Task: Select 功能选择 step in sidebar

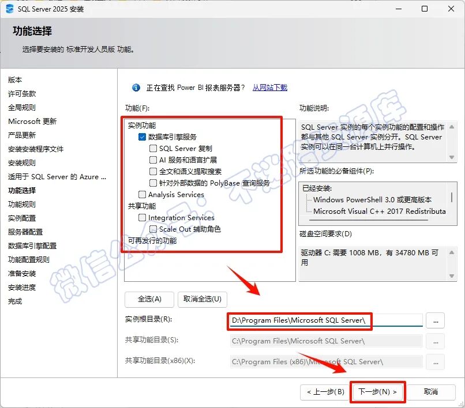Action: click(22, 191)
